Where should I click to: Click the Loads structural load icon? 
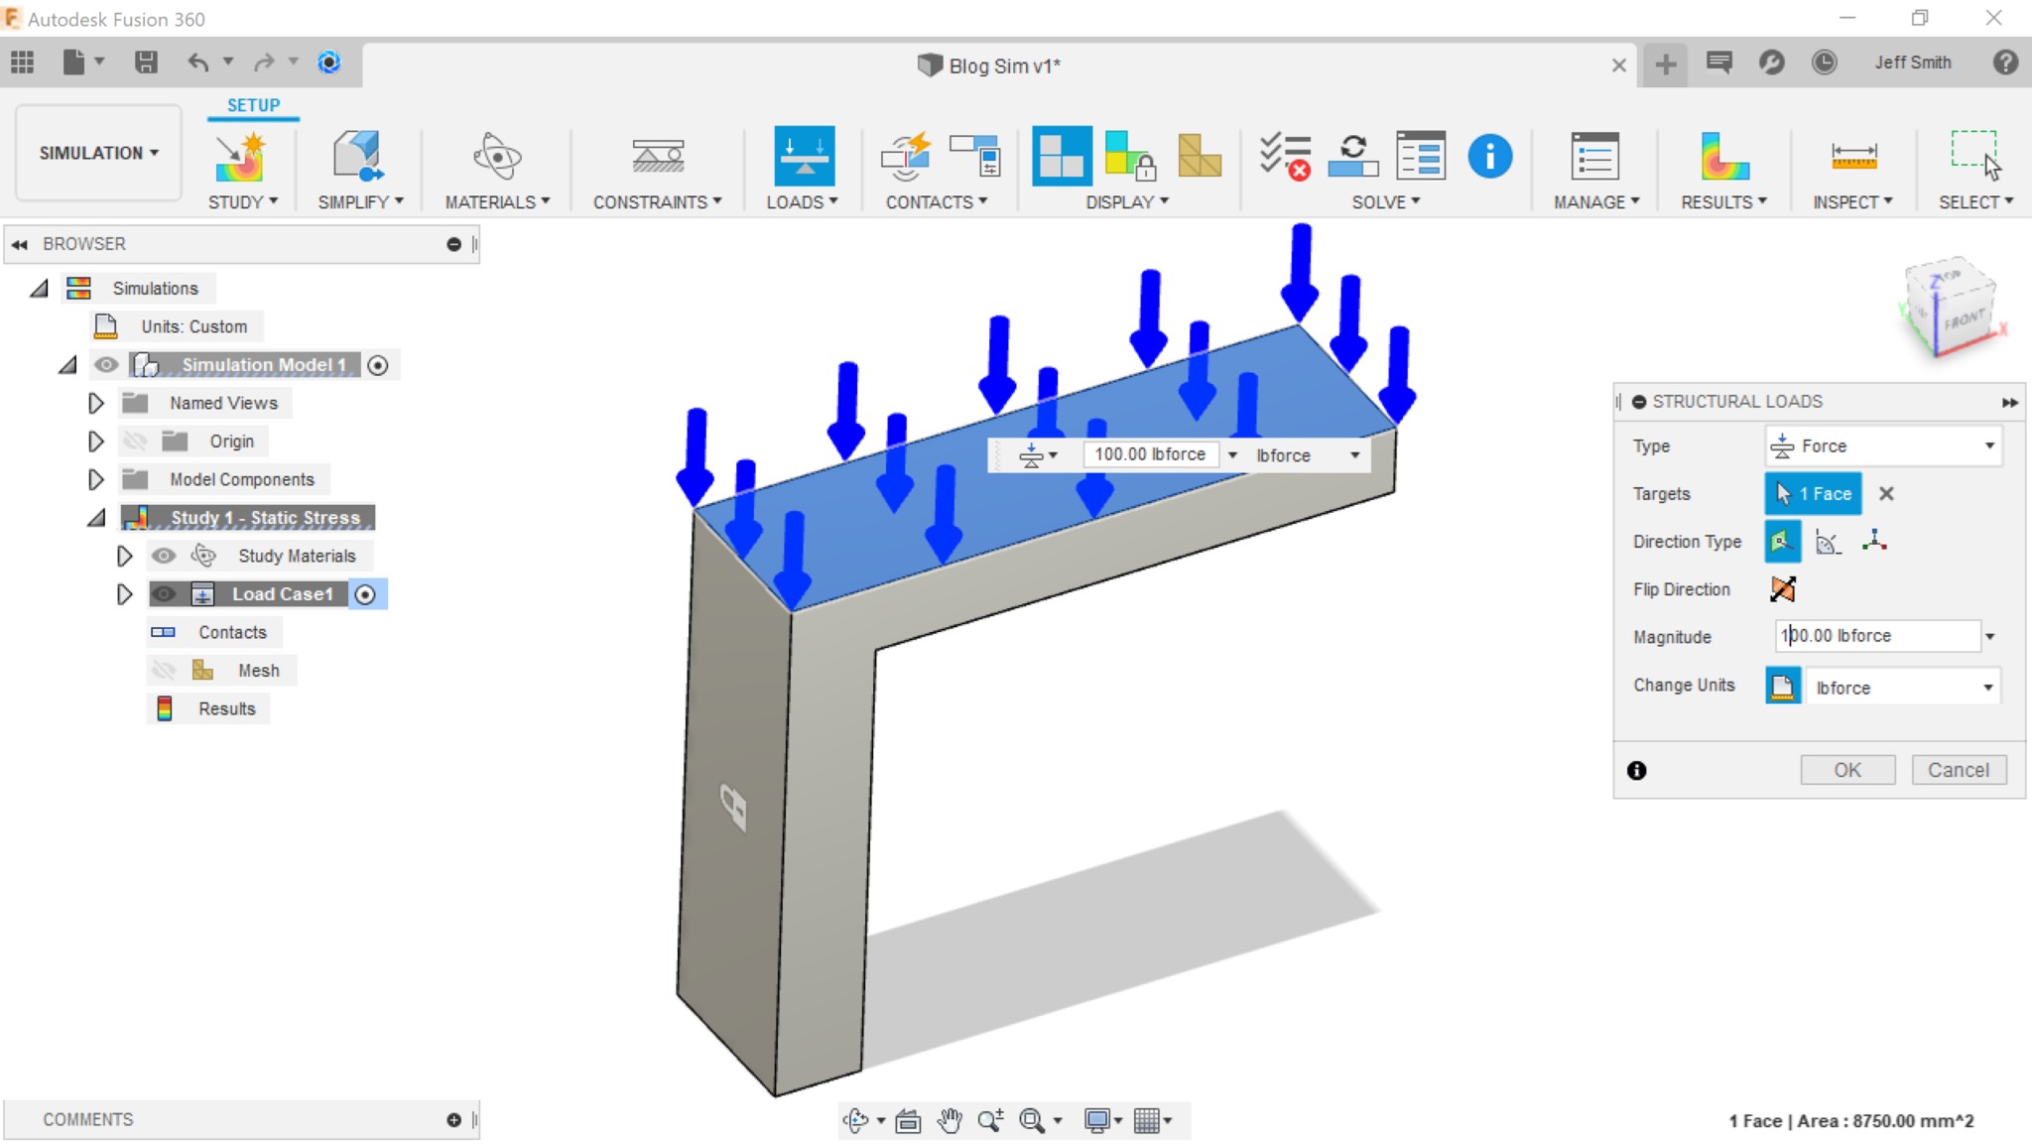[804, 156]
